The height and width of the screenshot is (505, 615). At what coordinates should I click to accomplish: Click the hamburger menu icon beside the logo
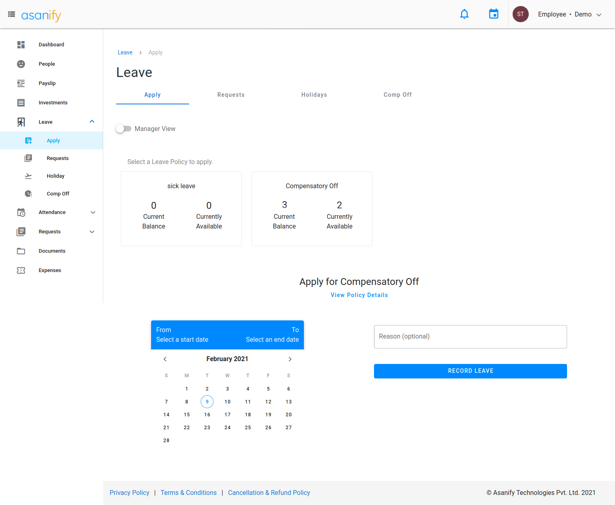click(x=12, y=14)
